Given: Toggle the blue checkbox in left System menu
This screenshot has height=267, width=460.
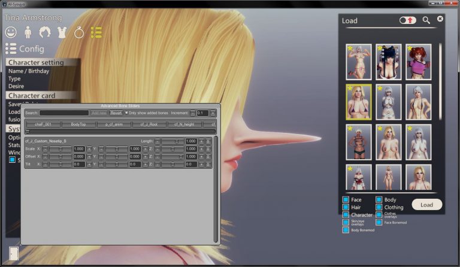Looking at the screenshot, I should pos(12,160).
